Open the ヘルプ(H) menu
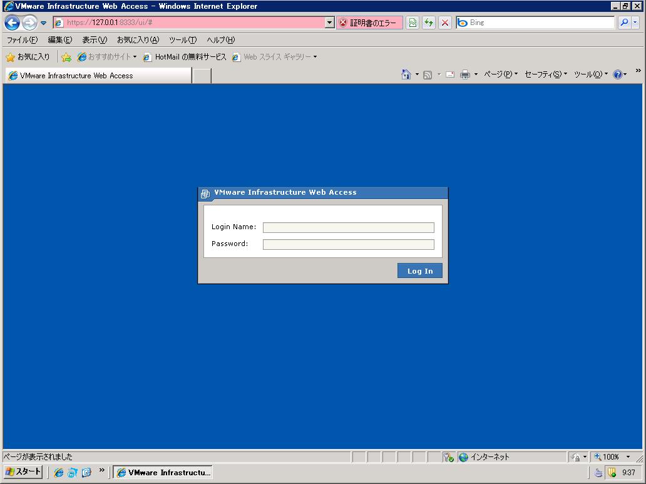The height and width of the screenshot is (484, 646). [x=221, y=40]
